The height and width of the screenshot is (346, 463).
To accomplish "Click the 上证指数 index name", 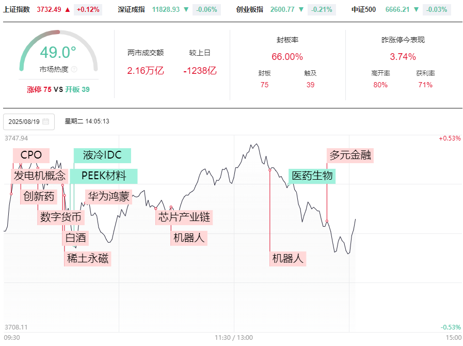I will click(17, 9).
